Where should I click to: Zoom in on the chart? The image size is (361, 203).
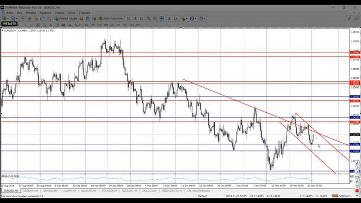pyautogui.click(x=149, y=19)
